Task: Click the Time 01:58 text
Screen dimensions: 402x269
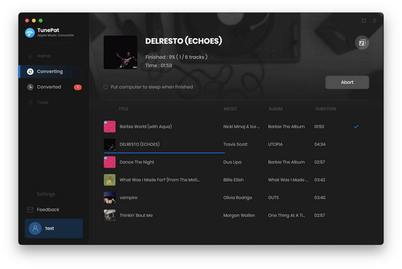Action: click(x=159, y=66)
